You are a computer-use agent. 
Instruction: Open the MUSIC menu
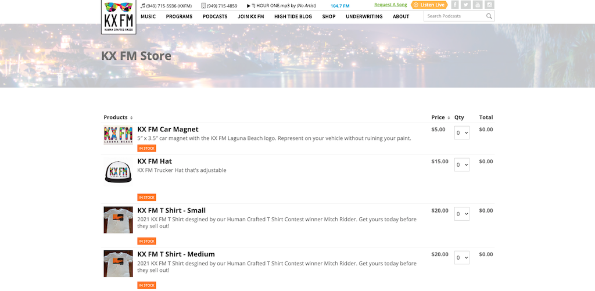coord(148,16)
